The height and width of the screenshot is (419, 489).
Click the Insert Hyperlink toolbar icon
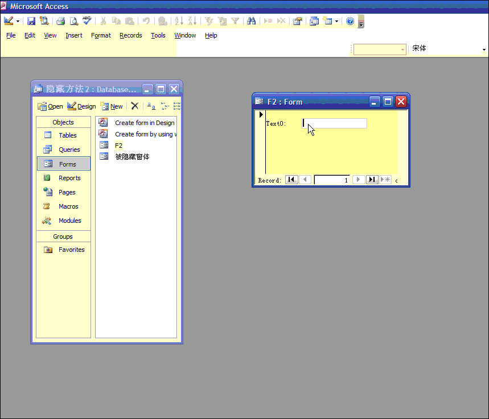point(163,21)
